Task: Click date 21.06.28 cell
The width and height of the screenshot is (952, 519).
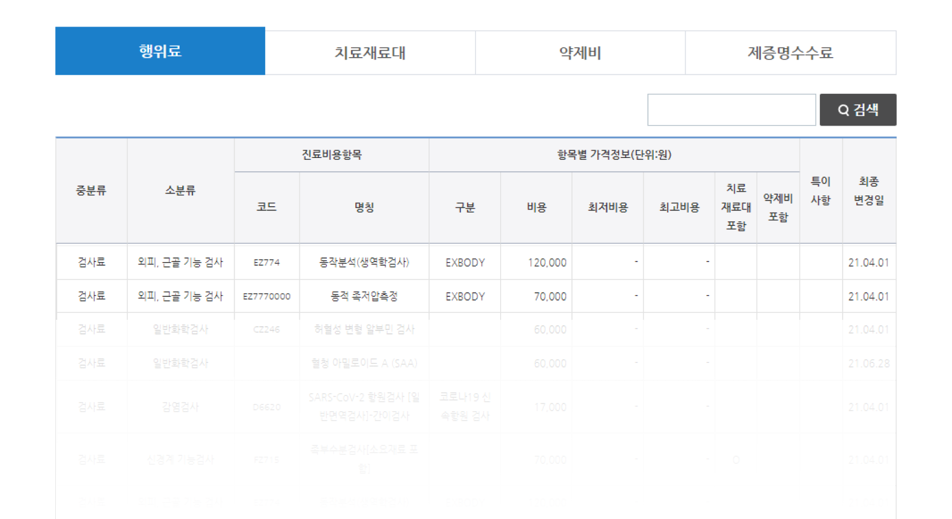Action: click(869, 364)
